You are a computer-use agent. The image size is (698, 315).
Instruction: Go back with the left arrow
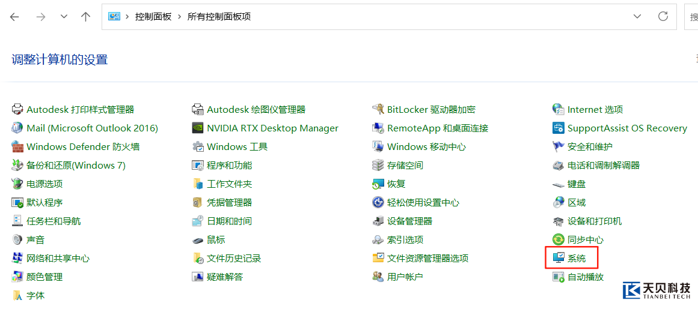point(14,17)
